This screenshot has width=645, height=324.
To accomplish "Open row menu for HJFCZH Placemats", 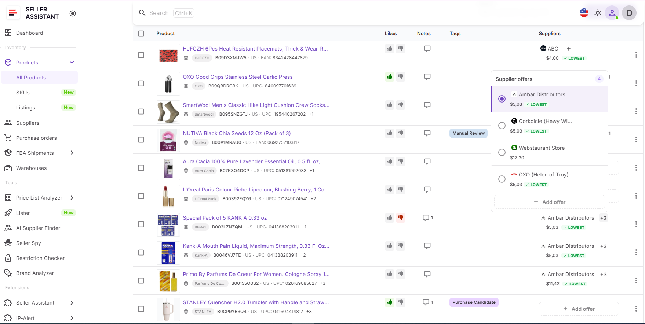I will [x=636, y=55].
